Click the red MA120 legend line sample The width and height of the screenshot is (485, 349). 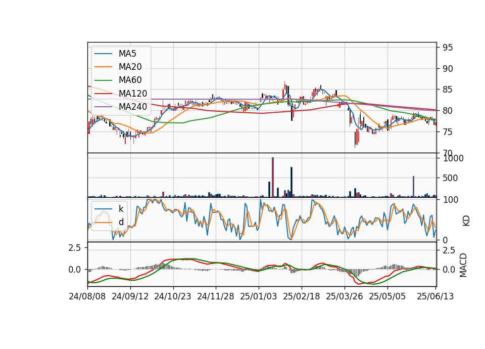(x=103, y=94)
